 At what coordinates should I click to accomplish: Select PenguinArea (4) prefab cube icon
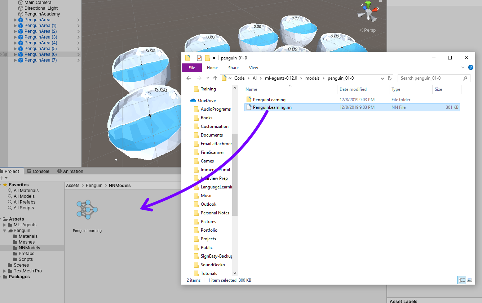coord(21,43)
